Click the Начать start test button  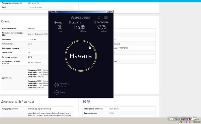[81, 56]
